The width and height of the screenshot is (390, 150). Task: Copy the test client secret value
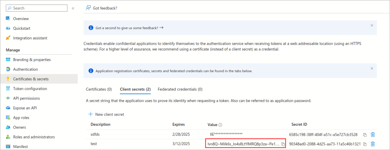click(283, 144)
